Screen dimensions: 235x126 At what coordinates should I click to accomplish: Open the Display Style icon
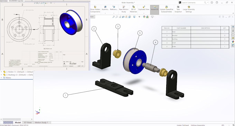pyautogui.click(x=134, y=17)
